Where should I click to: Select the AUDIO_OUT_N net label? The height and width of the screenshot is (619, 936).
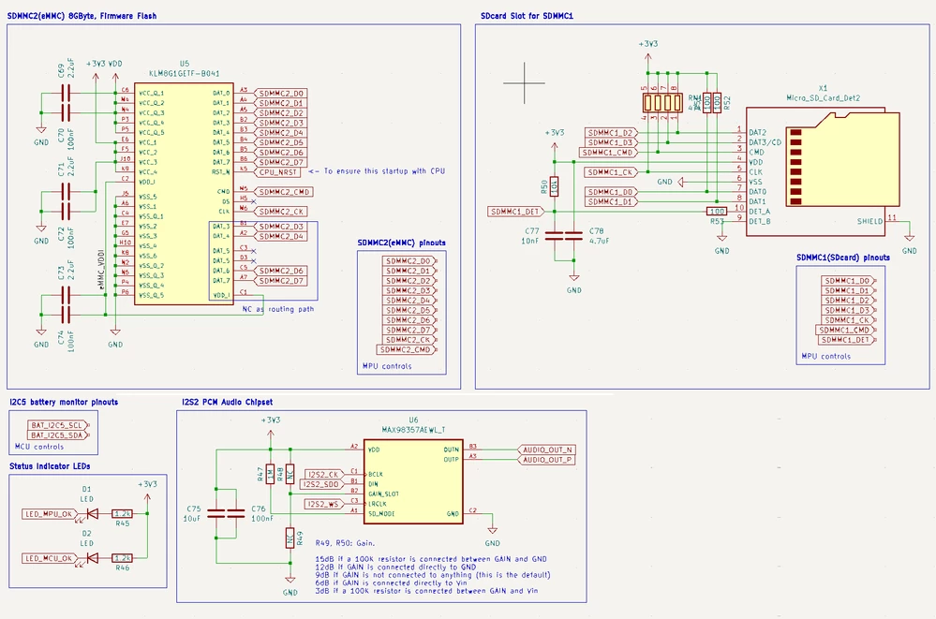547,450
